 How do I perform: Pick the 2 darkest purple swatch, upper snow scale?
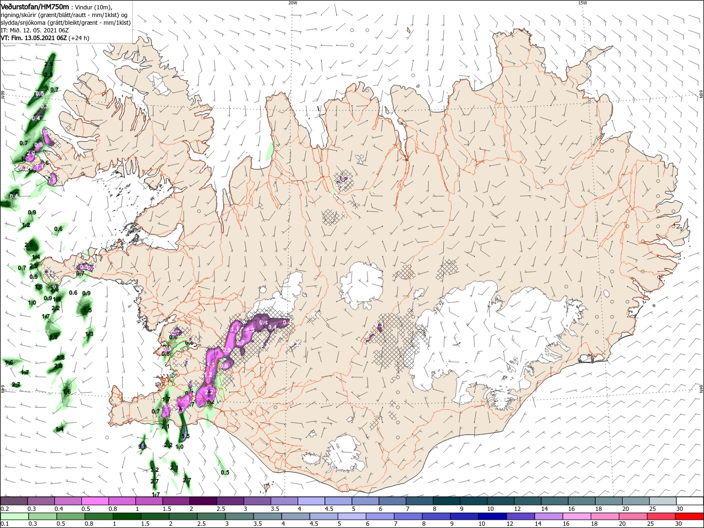click(203, 501)
